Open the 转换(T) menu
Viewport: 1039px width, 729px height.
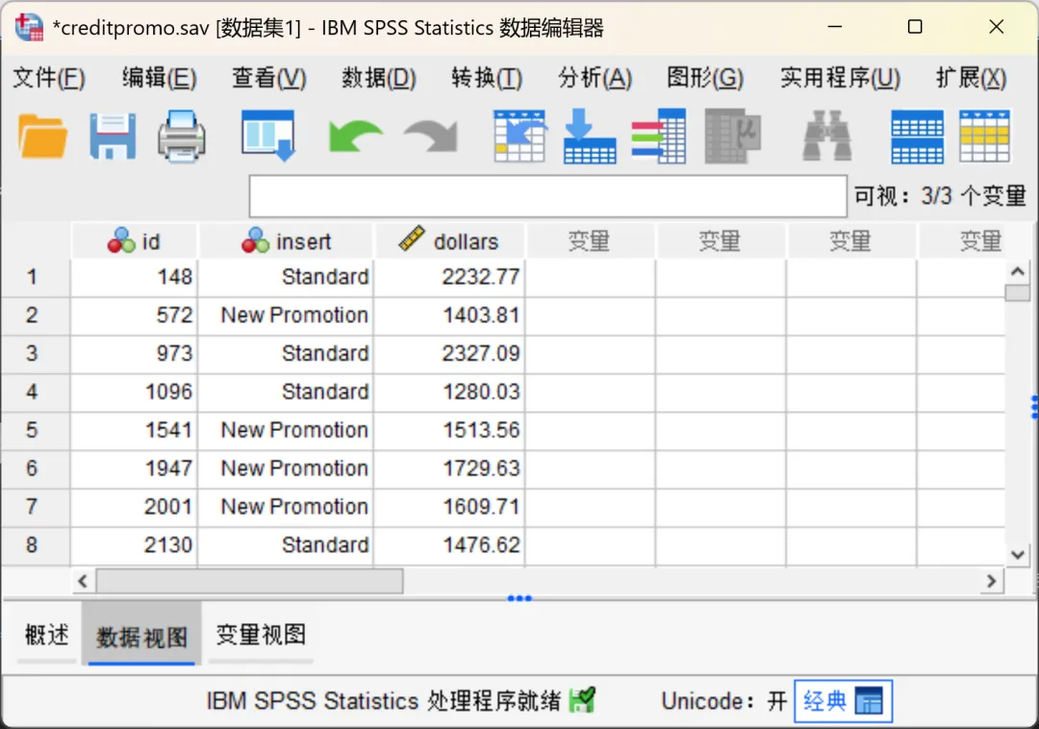pos(487,78)
